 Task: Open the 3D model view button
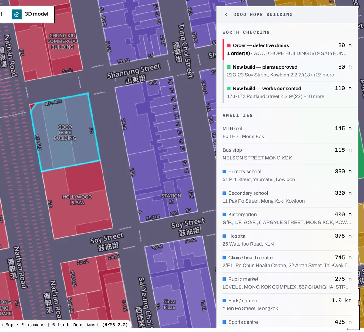pyautogui.click(x=30, y=14)
